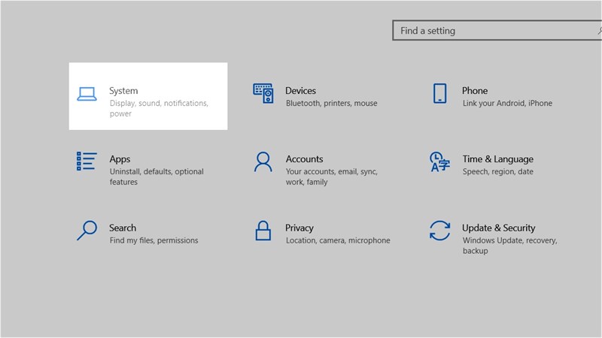Go to Phone settings title
Viewport: 602px width, 338px height.
(x=475, y=91)
